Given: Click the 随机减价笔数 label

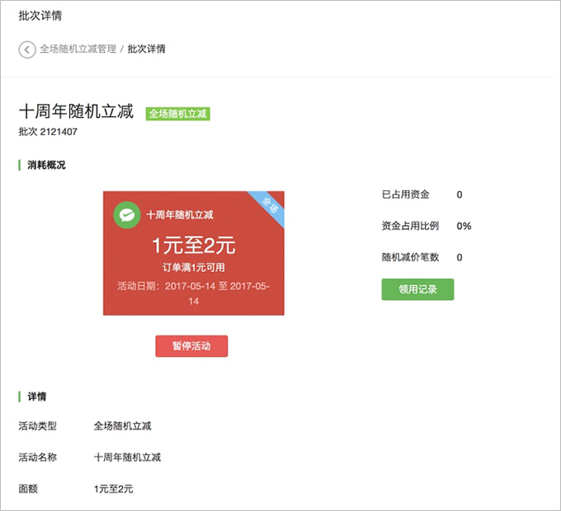Looking at the screenshot, I should point(410,257).
